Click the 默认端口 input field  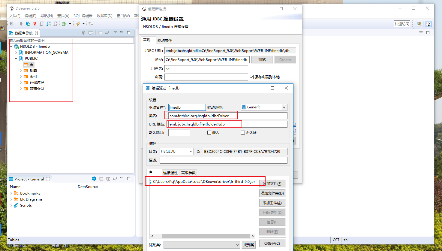(x=179, y=132)
